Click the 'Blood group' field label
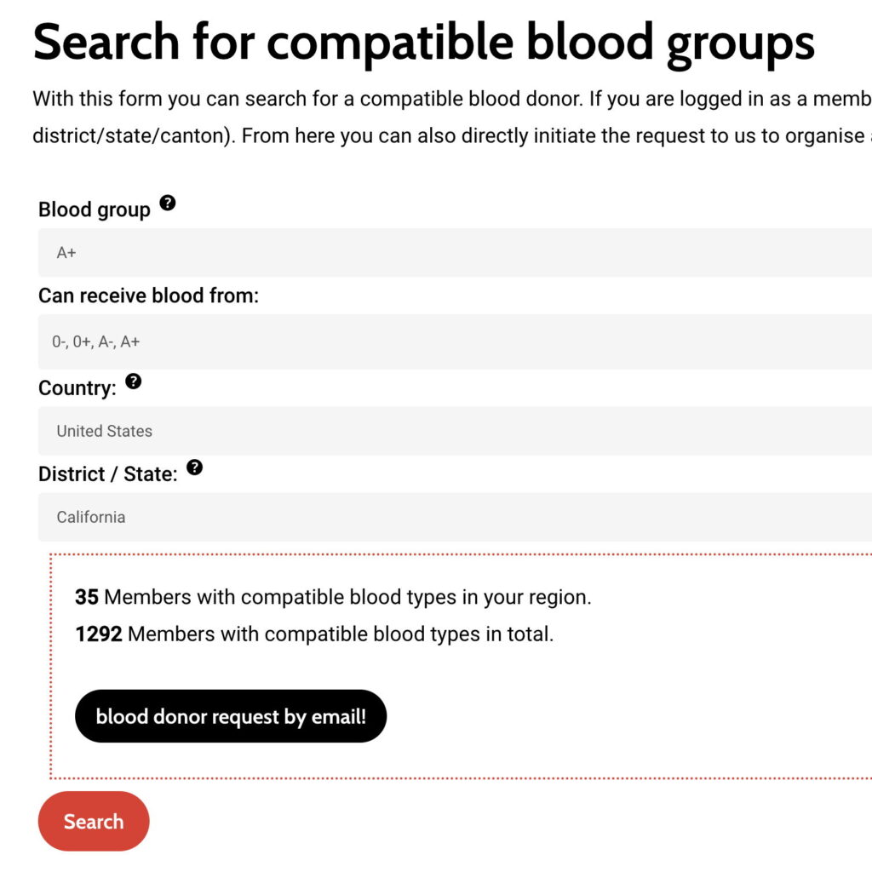 pyautogui.click(x=95, y=209)
